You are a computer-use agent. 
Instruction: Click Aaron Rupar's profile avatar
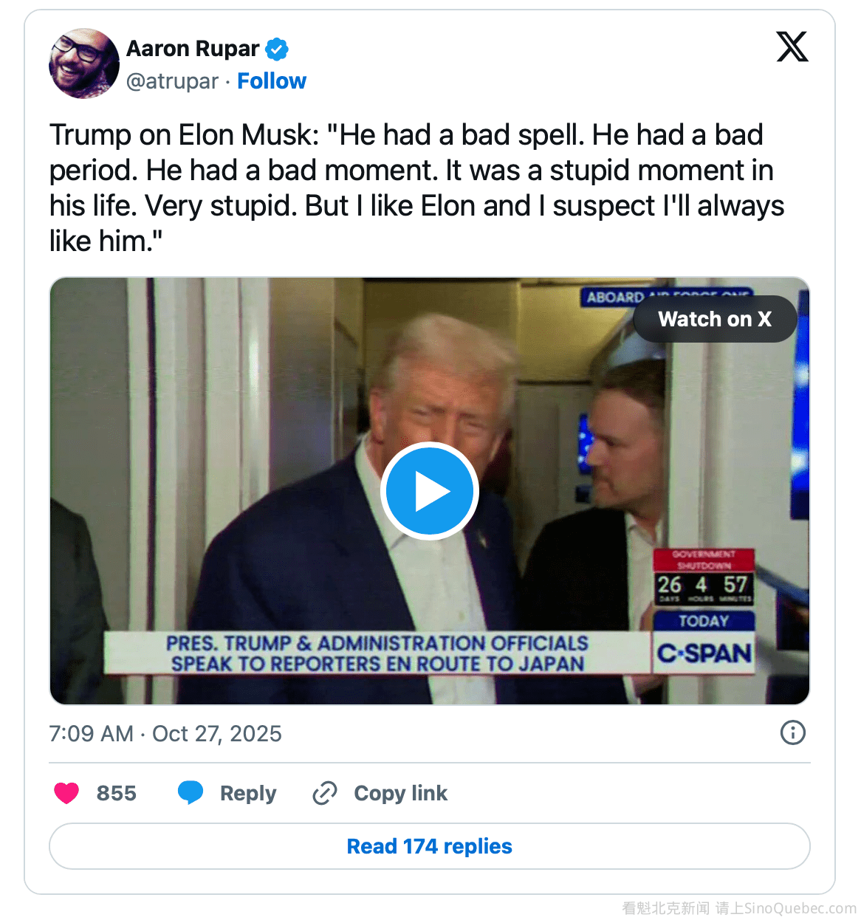coord(83,63)
